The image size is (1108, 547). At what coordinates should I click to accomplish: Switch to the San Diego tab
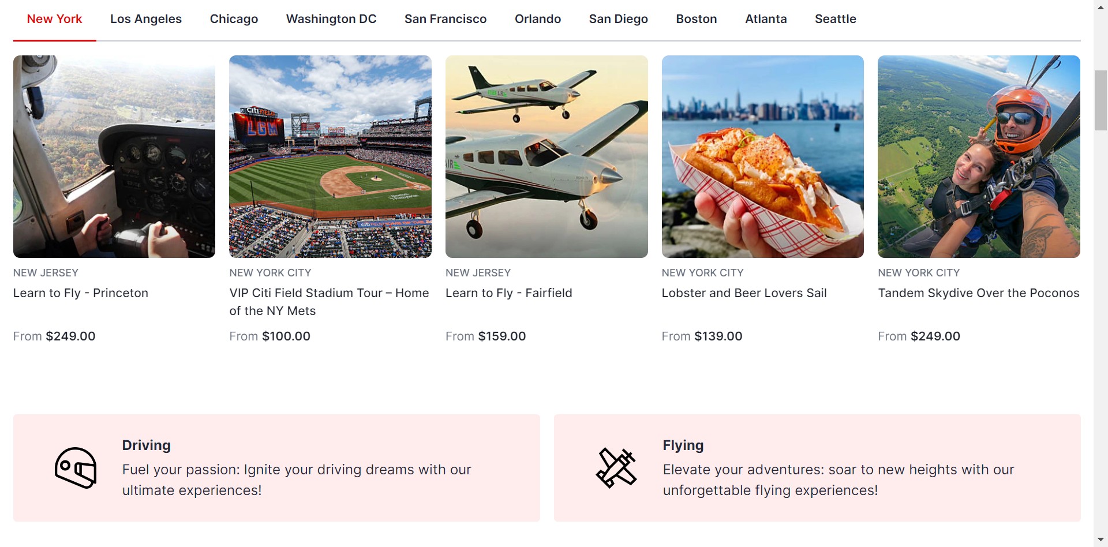click(618, 19)
